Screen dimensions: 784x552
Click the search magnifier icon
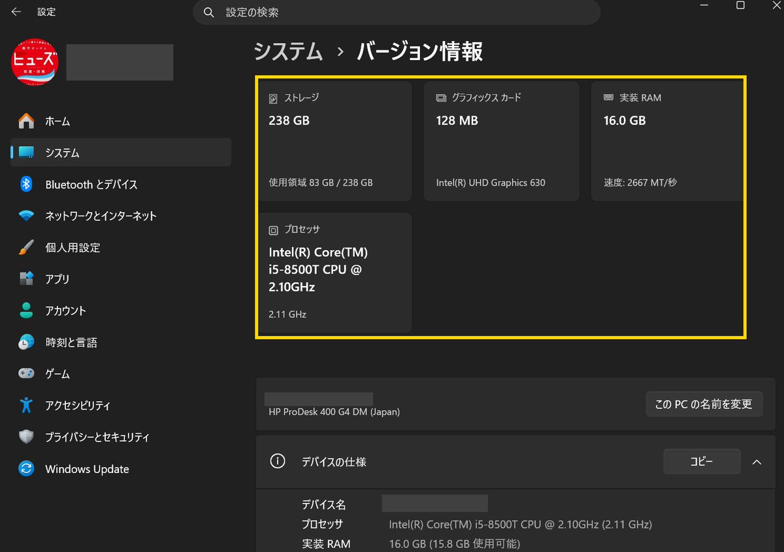[208, 12]
